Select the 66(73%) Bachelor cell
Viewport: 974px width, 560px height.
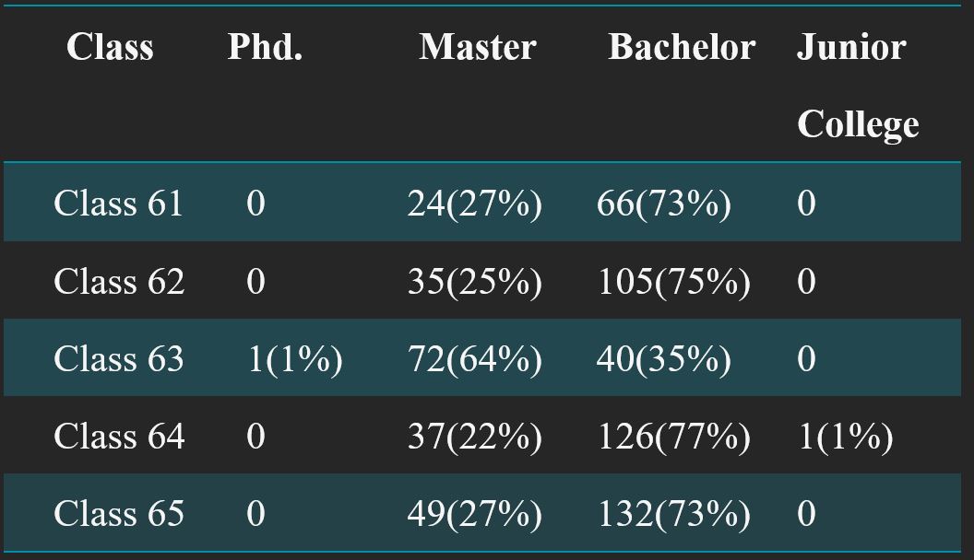pos(663,204)
